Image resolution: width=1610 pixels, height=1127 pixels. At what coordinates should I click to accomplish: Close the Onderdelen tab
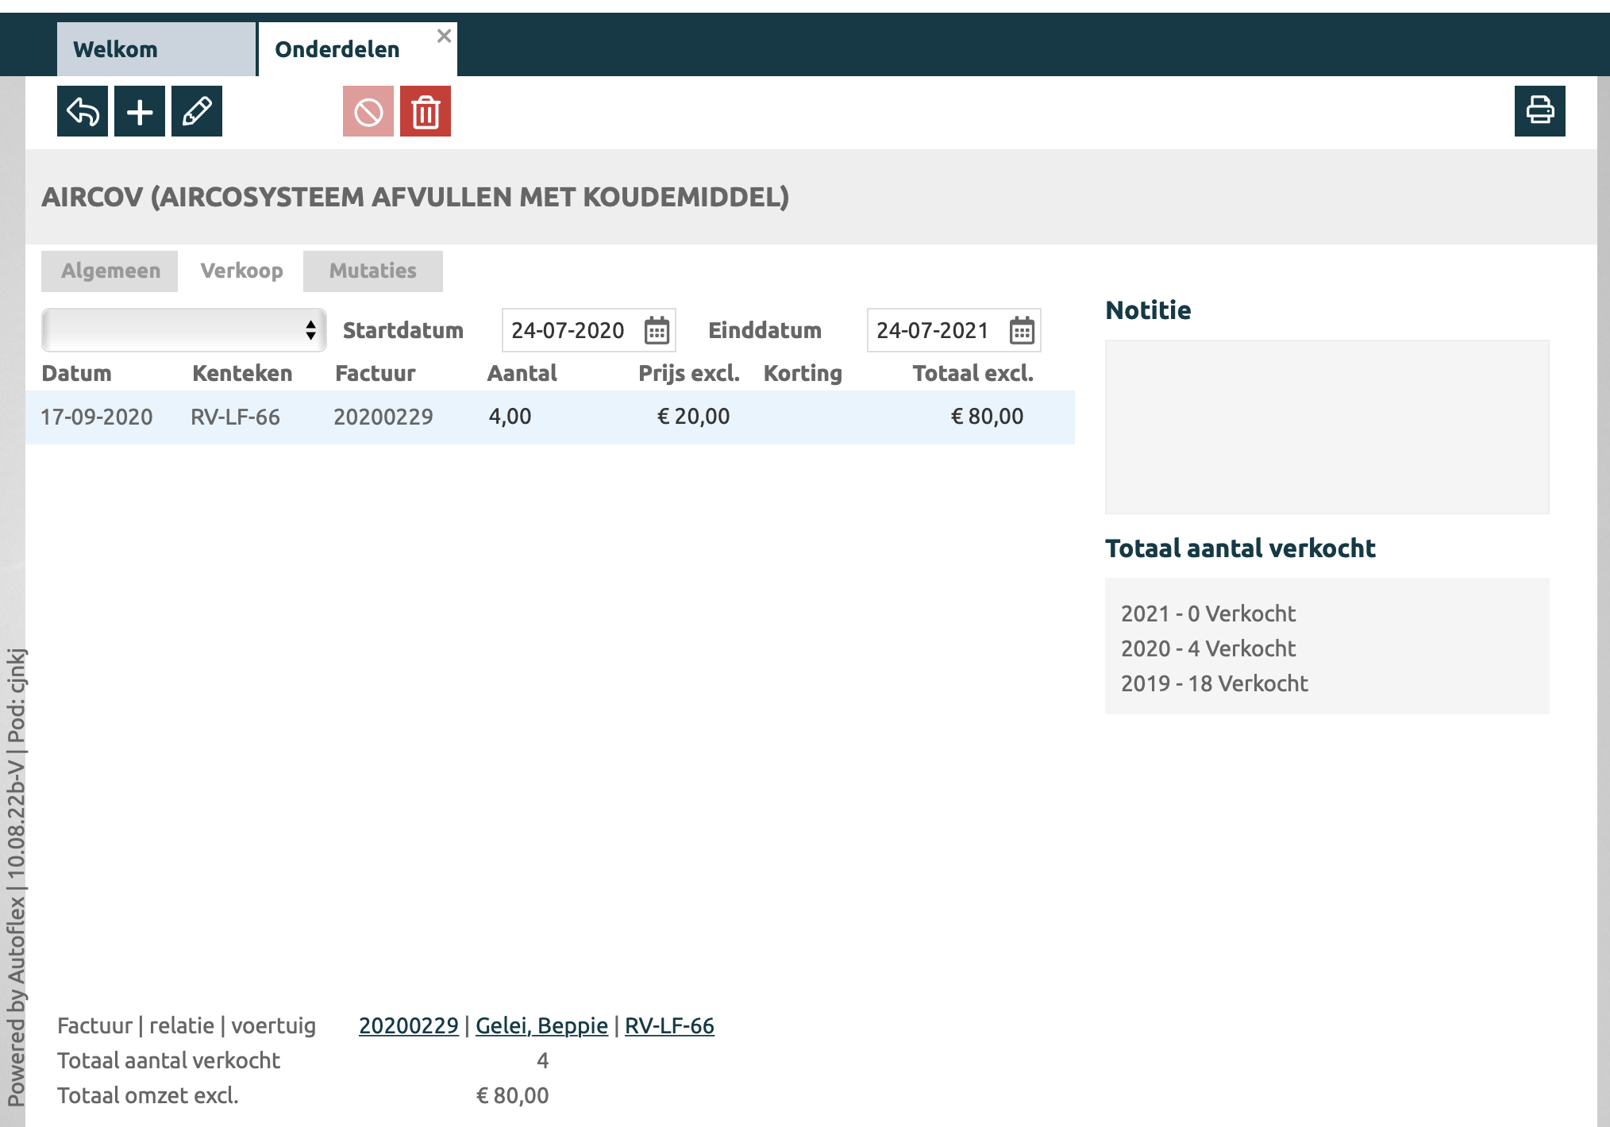point(444,36)
